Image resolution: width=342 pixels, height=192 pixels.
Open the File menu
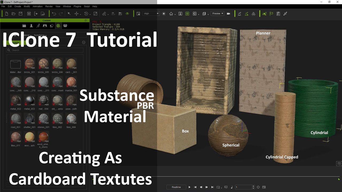click(x=3, y=6)
